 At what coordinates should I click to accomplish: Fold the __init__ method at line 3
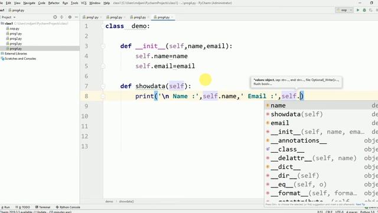coord(103,46)
